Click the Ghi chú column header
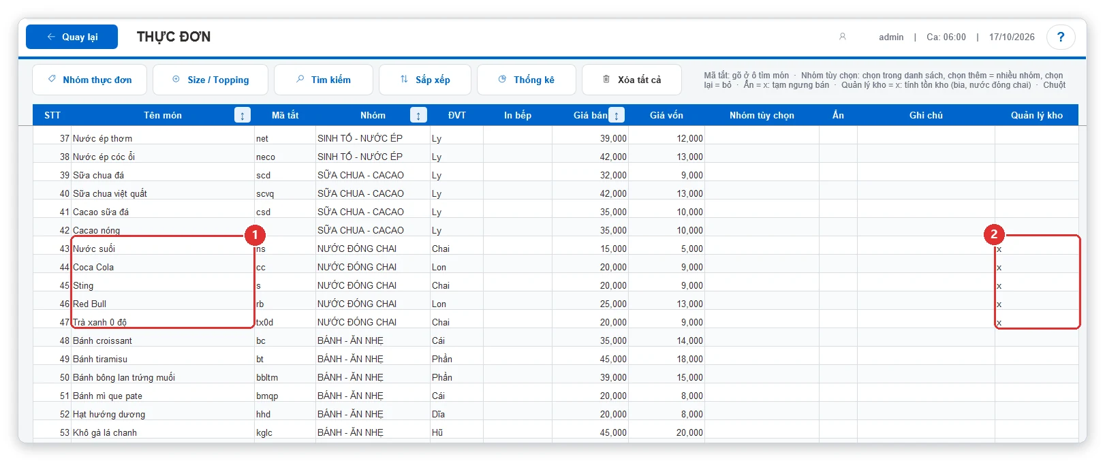The width and height of the screenshot is (1105, 461). [926, 115]
